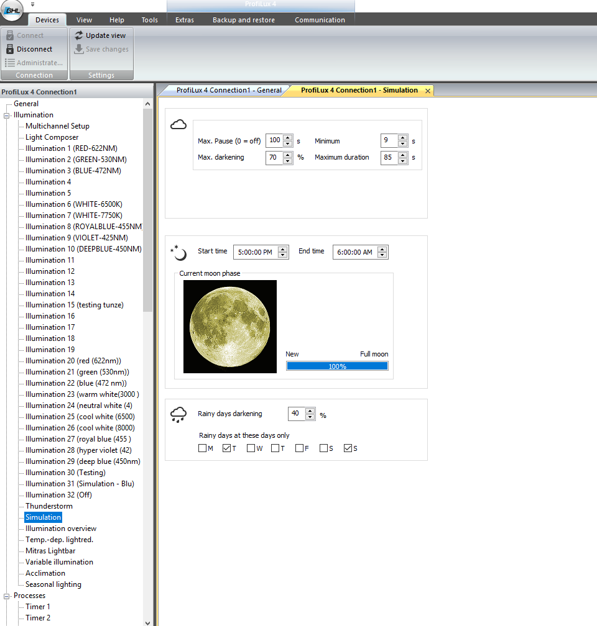
Task: Click the full moon phase image
Action: click(230, 327)
